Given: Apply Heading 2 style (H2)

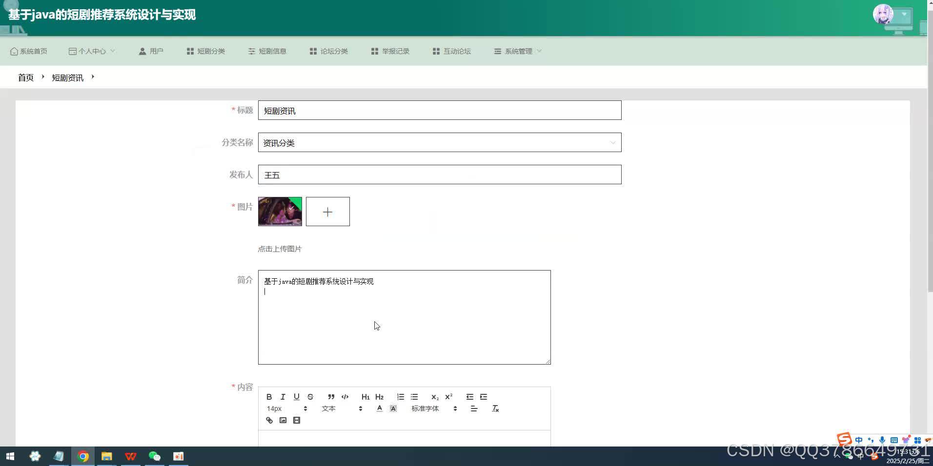Looking at the screenshot, I should pyautogui.click(x=380, y=397).
